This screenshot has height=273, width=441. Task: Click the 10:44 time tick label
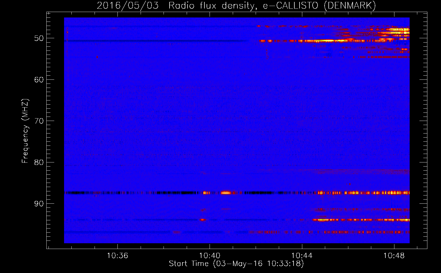[302, 256]
